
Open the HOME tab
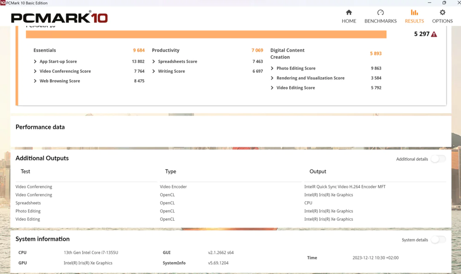(349, 17)
